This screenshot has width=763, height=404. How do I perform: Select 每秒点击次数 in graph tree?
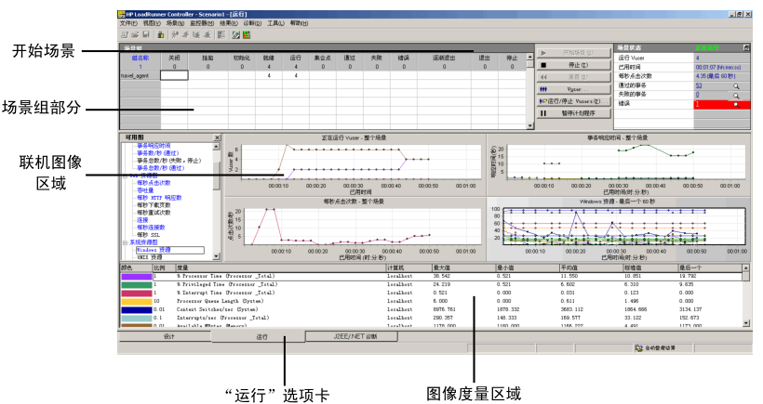(154, 183)
